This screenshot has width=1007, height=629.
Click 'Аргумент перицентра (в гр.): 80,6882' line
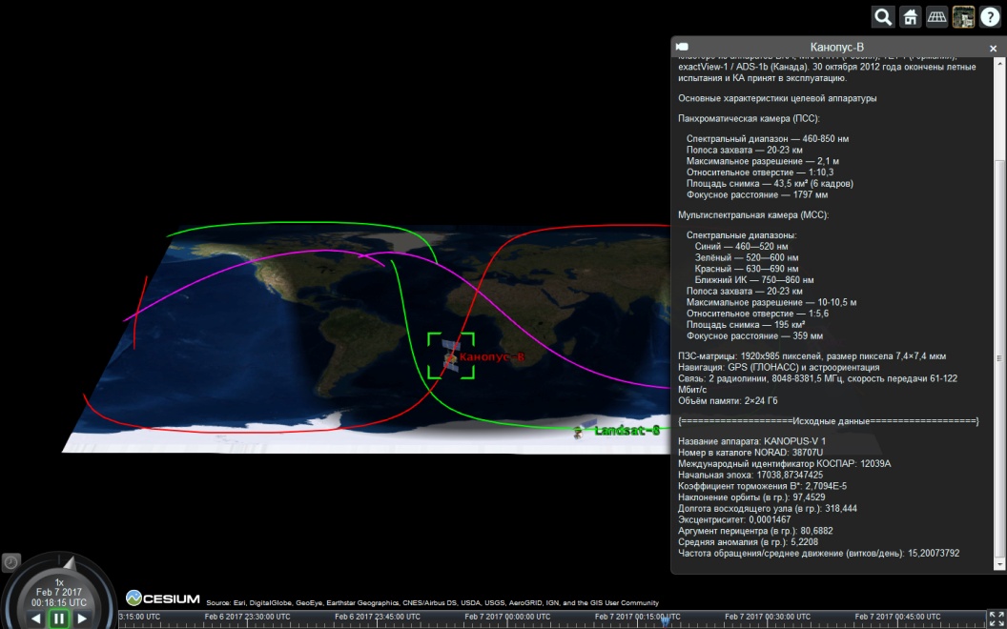(755, 532)
